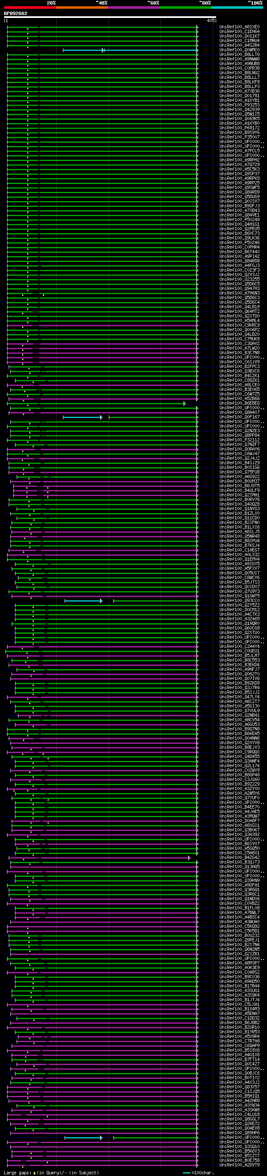Select the UniRef100_B8LNU2 label

pos(239,73)
